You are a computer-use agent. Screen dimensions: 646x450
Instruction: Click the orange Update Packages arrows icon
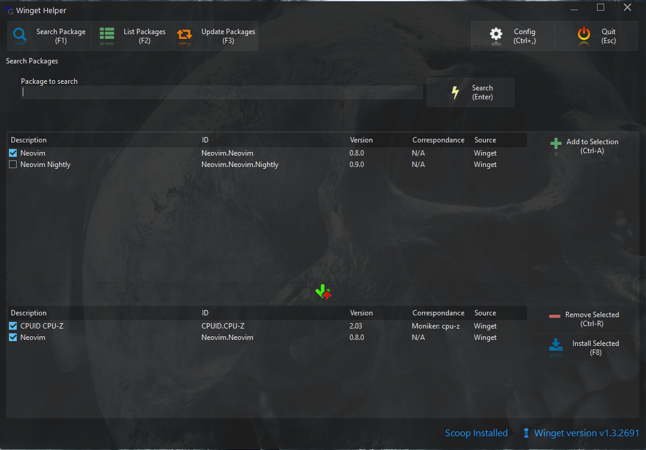click(185, 35)
